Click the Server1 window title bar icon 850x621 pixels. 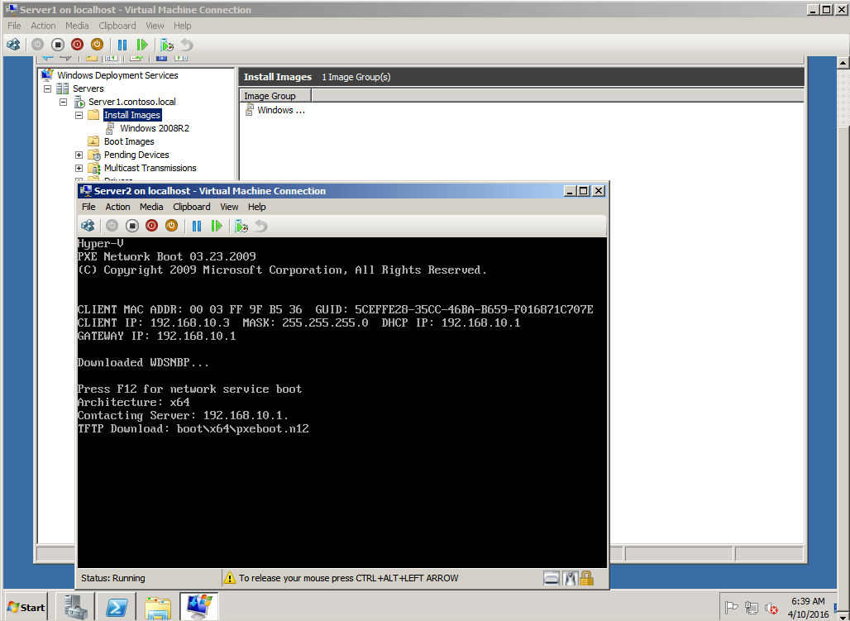11,9
